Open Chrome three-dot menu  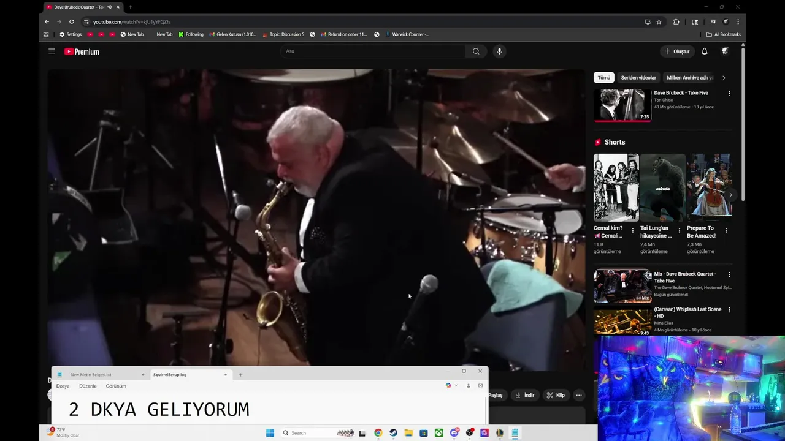[738, 21]
